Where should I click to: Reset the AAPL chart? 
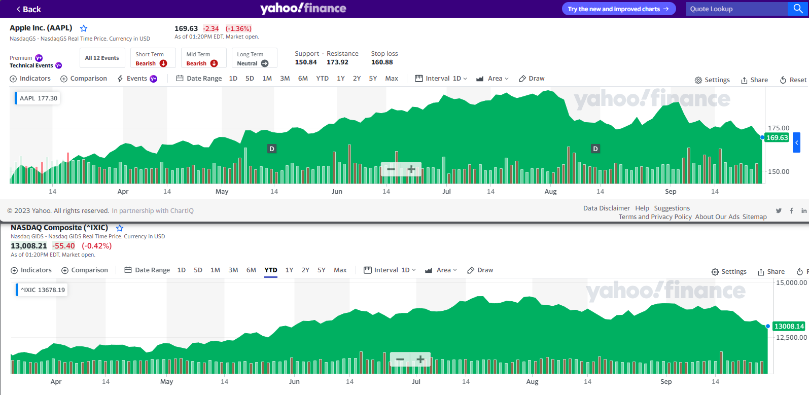pyautogui.click(x=793, y=80)
